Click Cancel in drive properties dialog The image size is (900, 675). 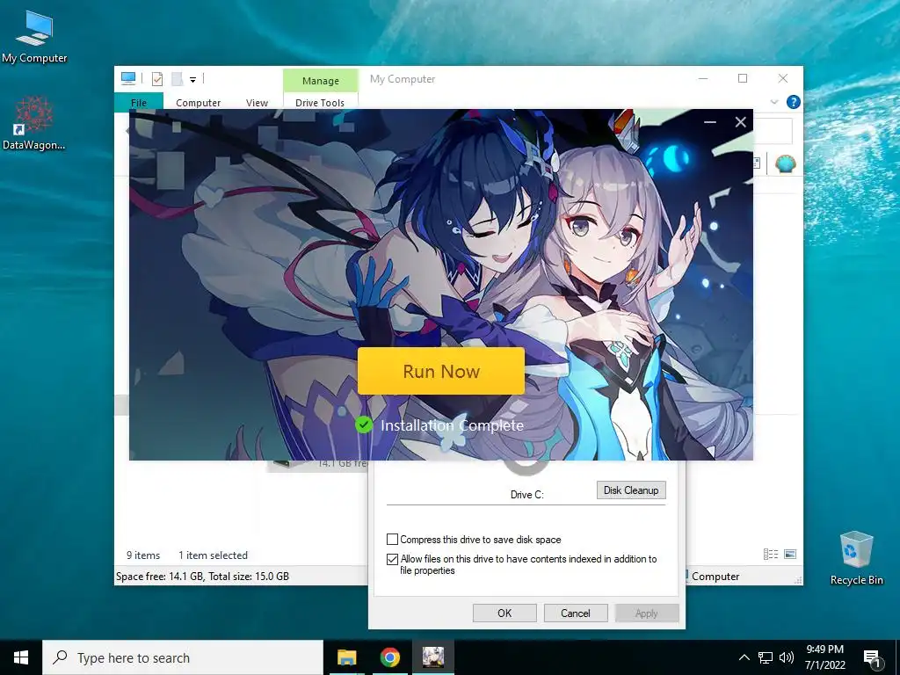(575, 613)
